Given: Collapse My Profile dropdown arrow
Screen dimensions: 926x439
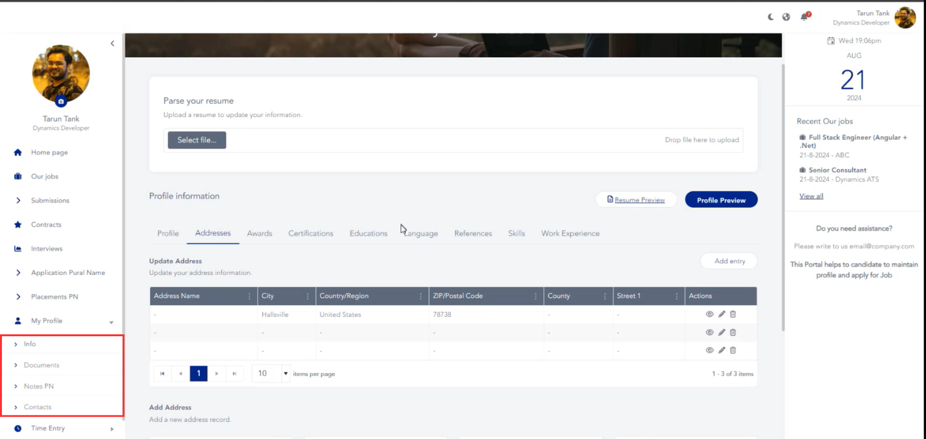Looking at the screenshot, I should click(111, 322).
